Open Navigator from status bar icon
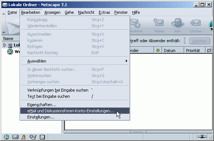This screenshot has width=214, height=141. coord(7,137)
